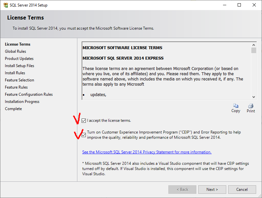The width and height of the screenshot is (262, 198).
Task: Click scroll down arrow in license text box
Action: pos(254,97)
